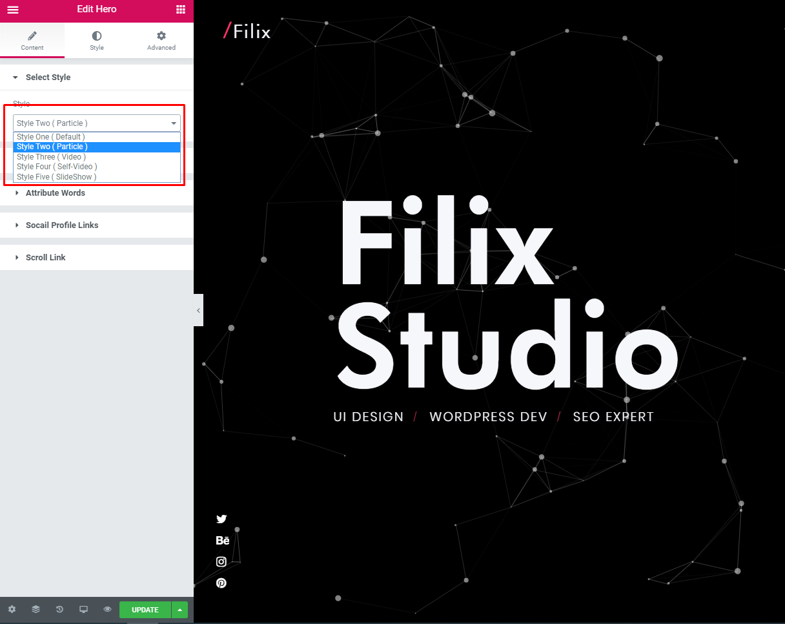This screenshot has width=785, height=624.
Task: Open the widgets panel grid icon
Action: pos(179,9)
